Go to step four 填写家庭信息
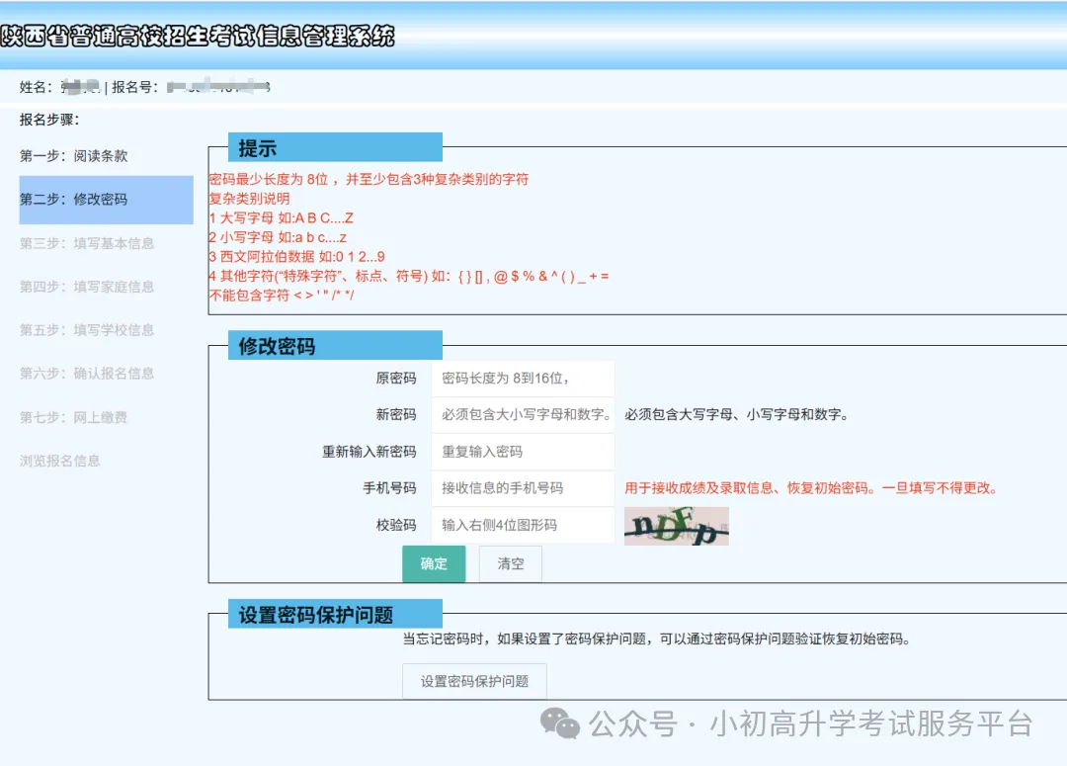This screenshot has height=766, width=1067. [x=86, y=287]
